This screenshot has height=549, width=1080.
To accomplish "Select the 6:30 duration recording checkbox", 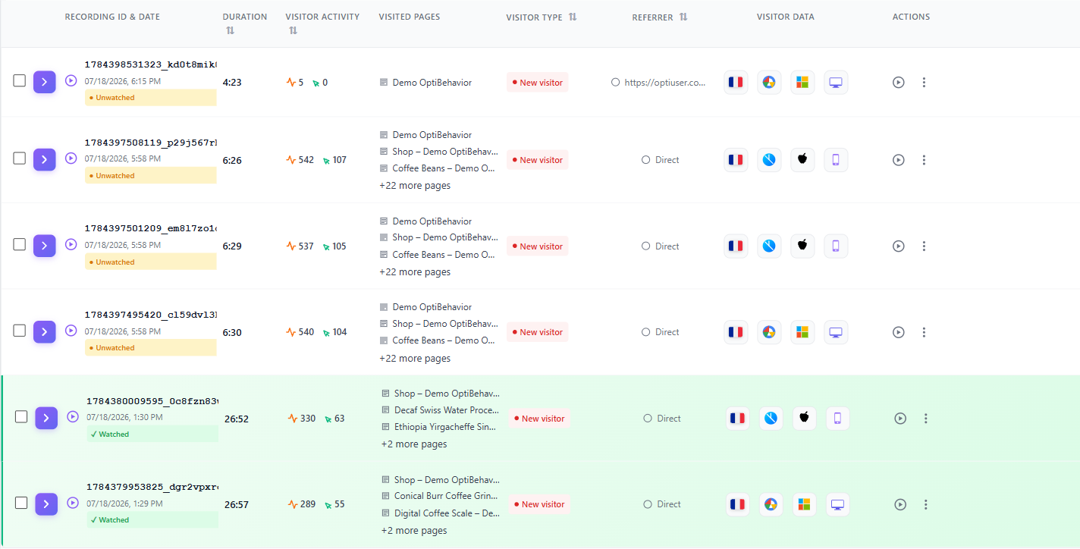I will point(20,331).
